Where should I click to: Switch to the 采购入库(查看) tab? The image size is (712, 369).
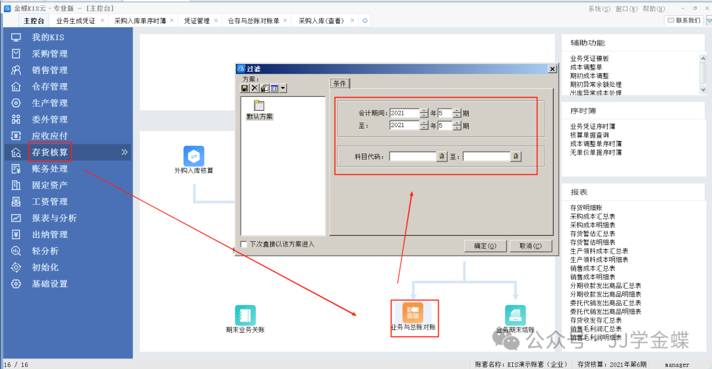(x=321, y=21)
